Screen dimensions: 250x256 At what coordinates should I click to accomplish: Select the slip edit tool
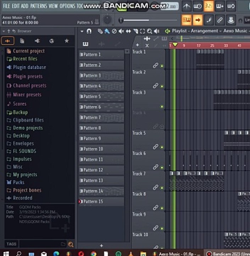(x=128, y=31)
